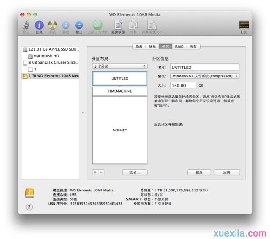Open the Info (信息) toolbar icon
This screenshot has width=270, height=239.
[x=39, y=25]
